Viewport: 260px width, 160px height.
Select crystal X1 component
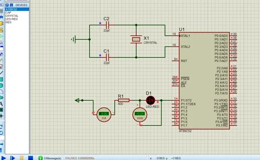coord(136,39)
